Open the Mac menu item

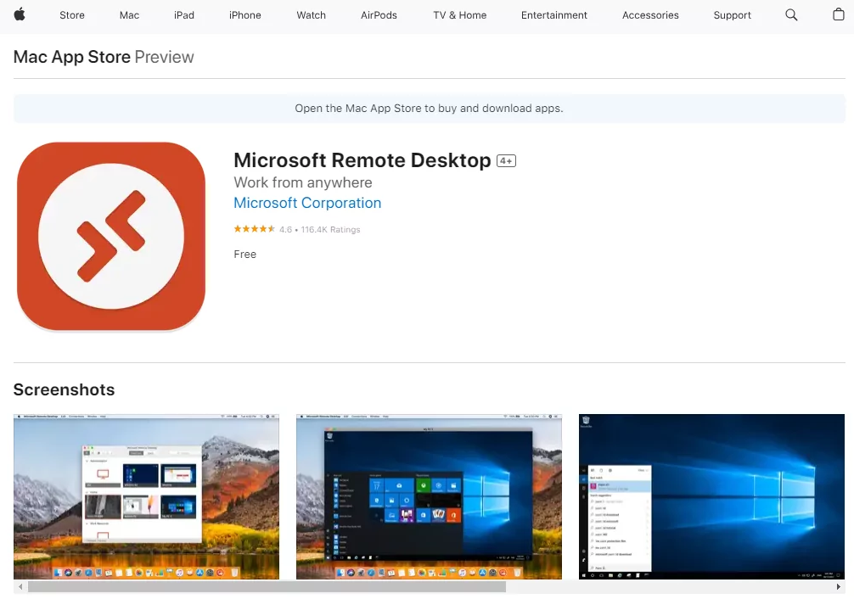pos(129,15)
